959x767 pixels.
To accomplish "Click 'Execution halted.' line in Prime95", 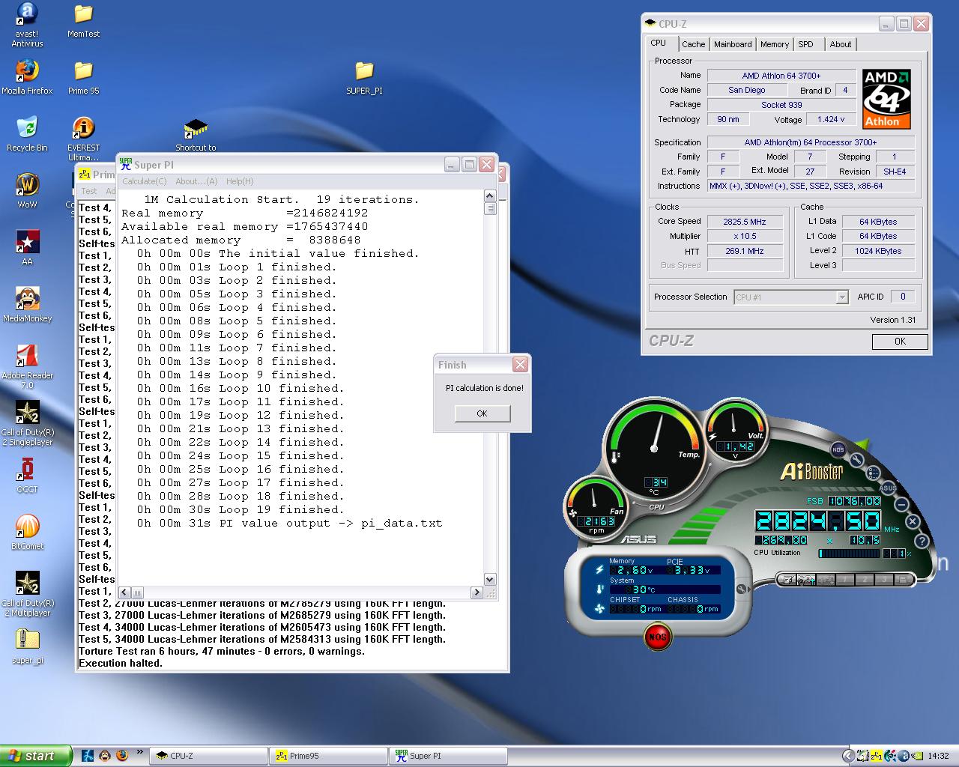I will [121, 664].
